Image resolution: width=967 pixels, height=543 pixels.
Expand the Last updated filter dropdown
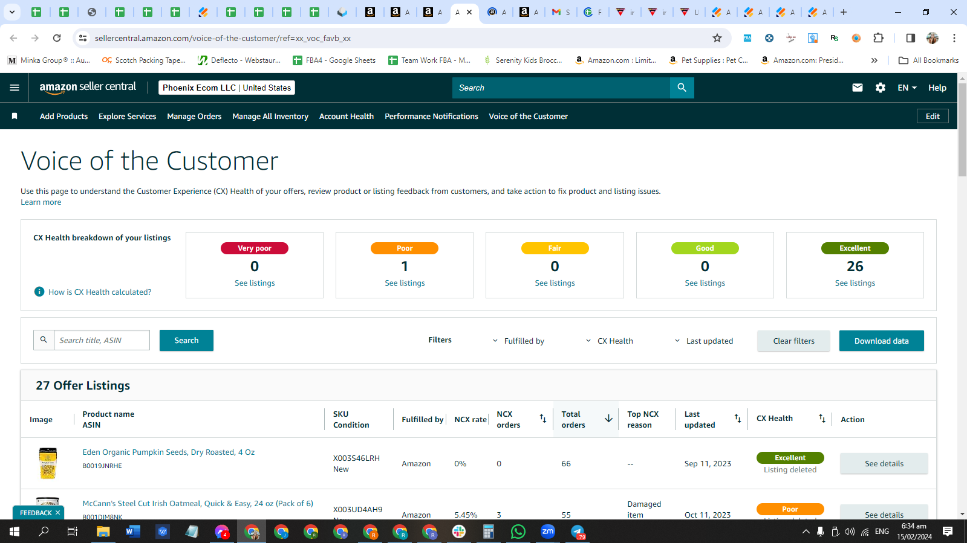[x=704, y=341]
